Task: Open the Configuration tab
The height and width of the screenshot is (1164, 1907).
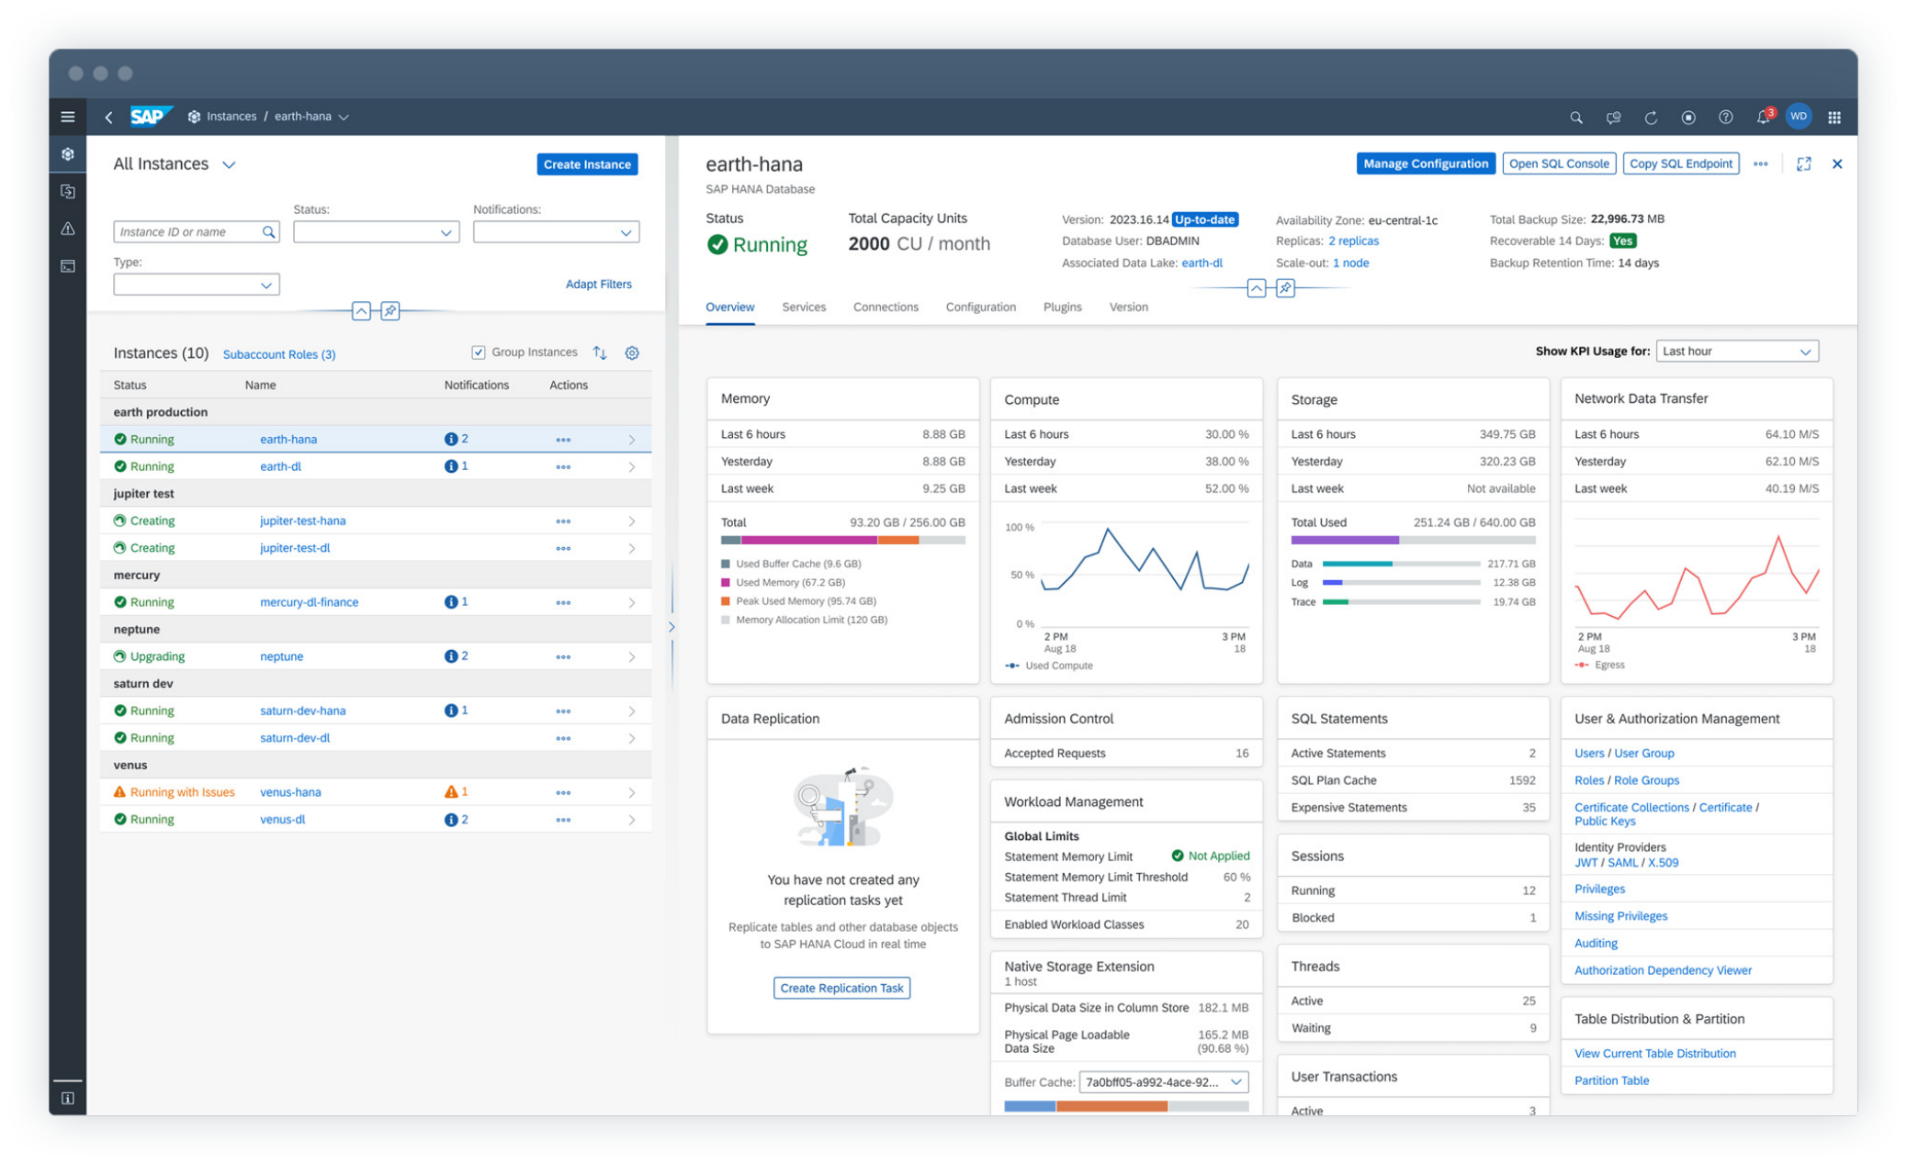Action: tap(980, 308)
